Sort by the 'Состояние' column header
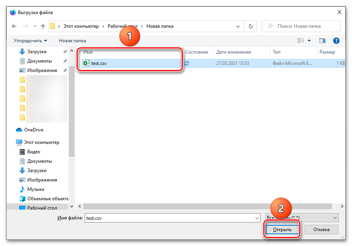 197,52
